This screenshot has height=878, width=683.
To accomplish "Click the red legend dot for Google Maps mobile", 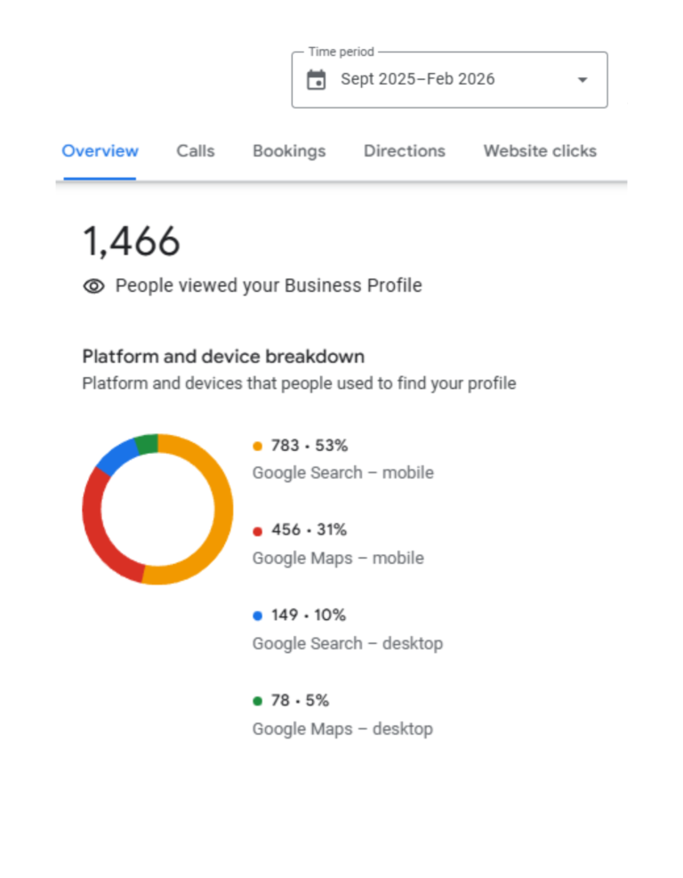I will coord(257,530).
